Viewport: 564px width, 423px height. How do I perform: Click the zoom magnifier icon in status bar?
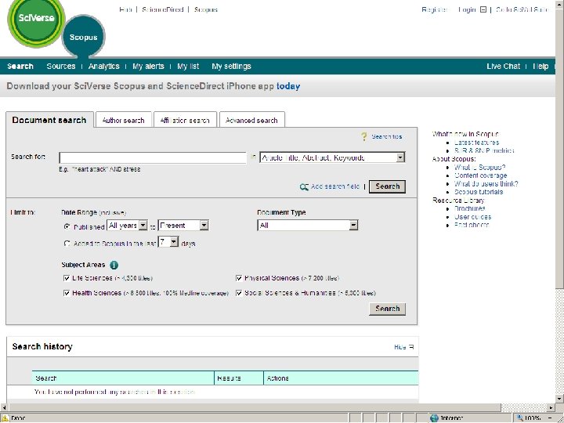(519, 418)
